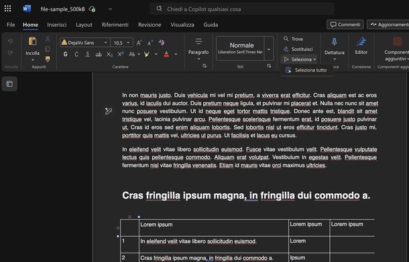The height and width of the screenshot is (262, 409).
Task: Copy the selection with the copy icon
Action: coord(48,49)
